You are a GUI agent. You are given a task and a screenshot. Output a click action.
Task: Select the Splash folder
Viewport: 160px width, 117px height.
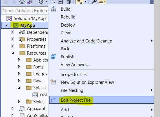point(39,88)
